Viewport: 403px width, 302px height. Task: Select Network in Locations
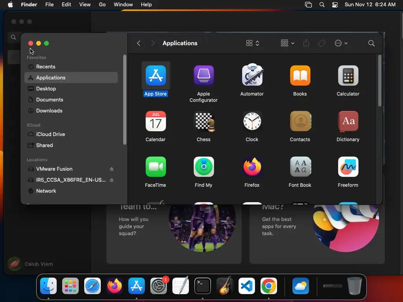click(71, 191)
